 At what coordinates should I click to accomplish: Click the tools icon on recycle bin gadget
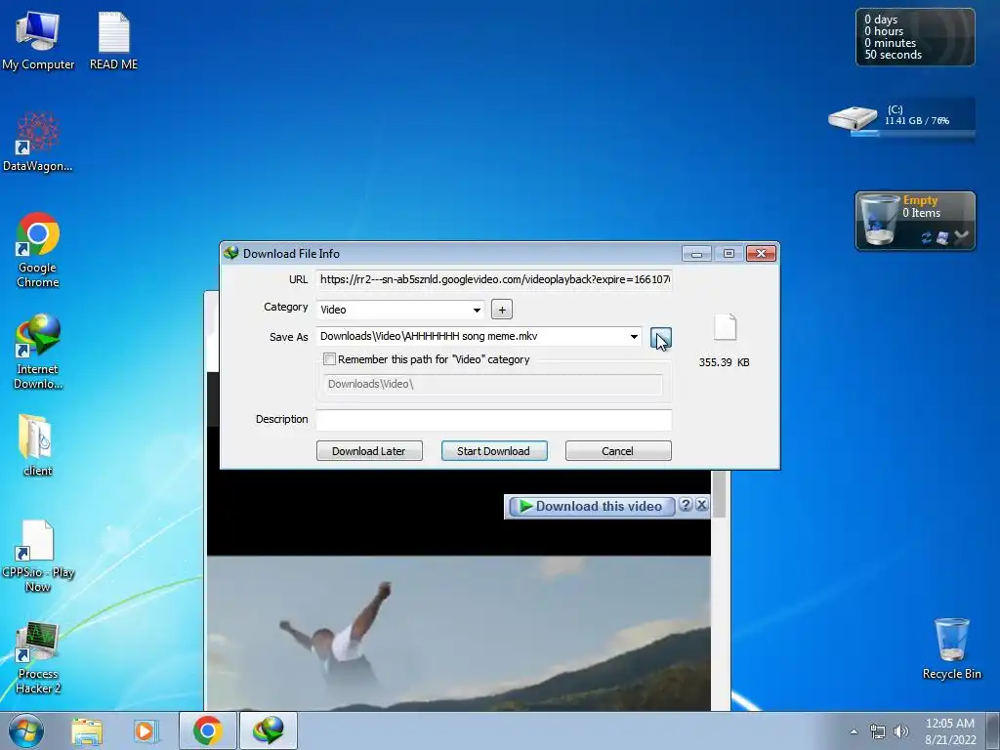coord(942,238)
